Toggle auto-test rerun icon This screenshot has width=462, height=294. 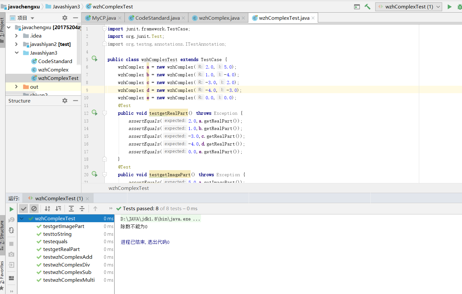tap(11, 230)
